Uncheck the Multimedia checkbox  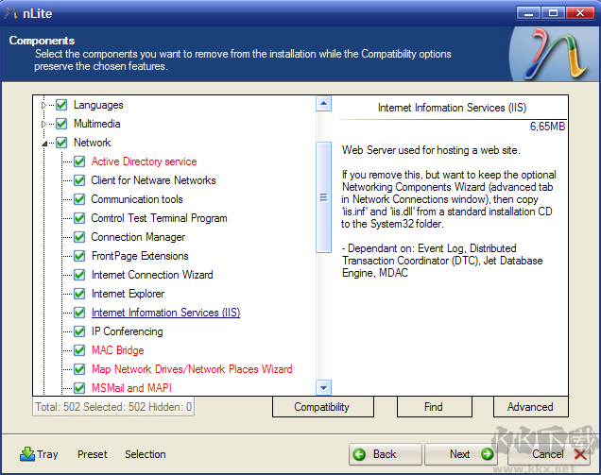[x=61, y=124]
